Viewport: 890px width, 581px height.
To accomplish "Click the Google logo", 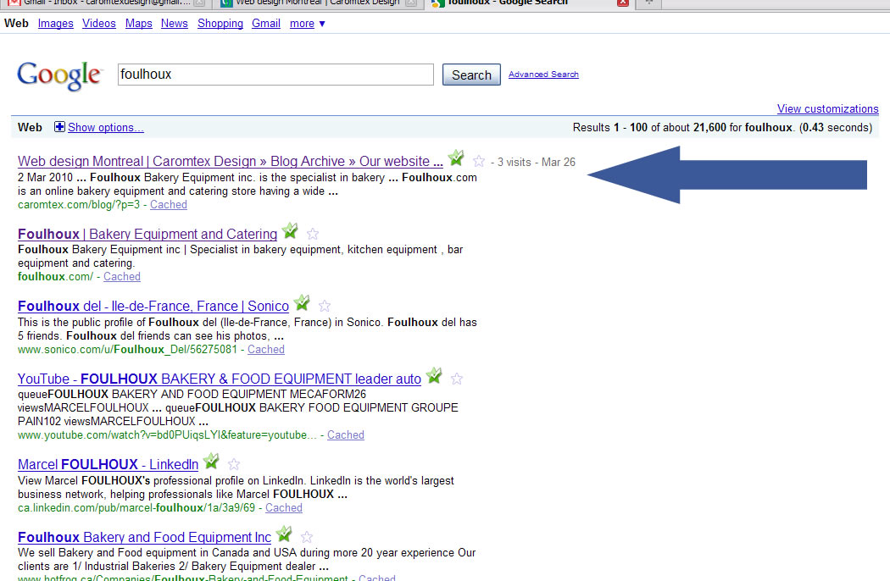I will coord(59,75).
